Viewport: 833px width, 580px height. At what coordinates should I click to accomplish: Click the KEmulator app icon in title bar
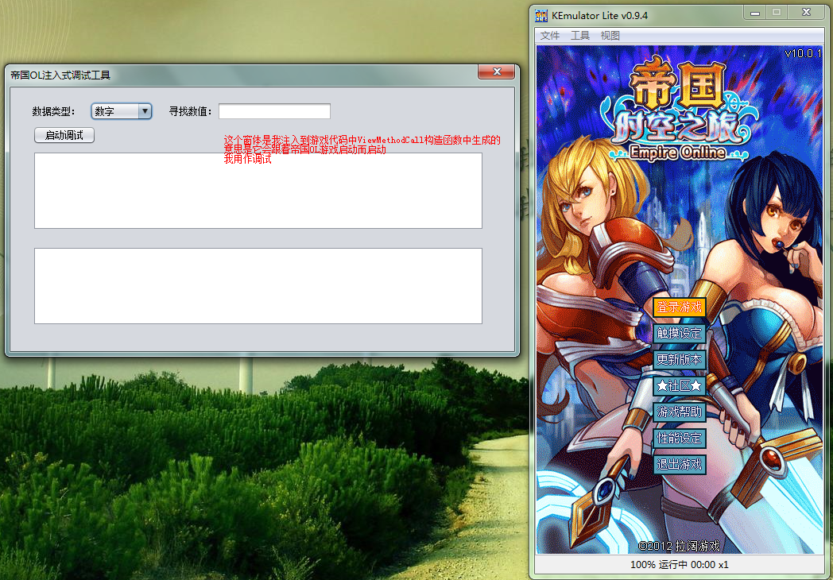(x=540, y=15)
